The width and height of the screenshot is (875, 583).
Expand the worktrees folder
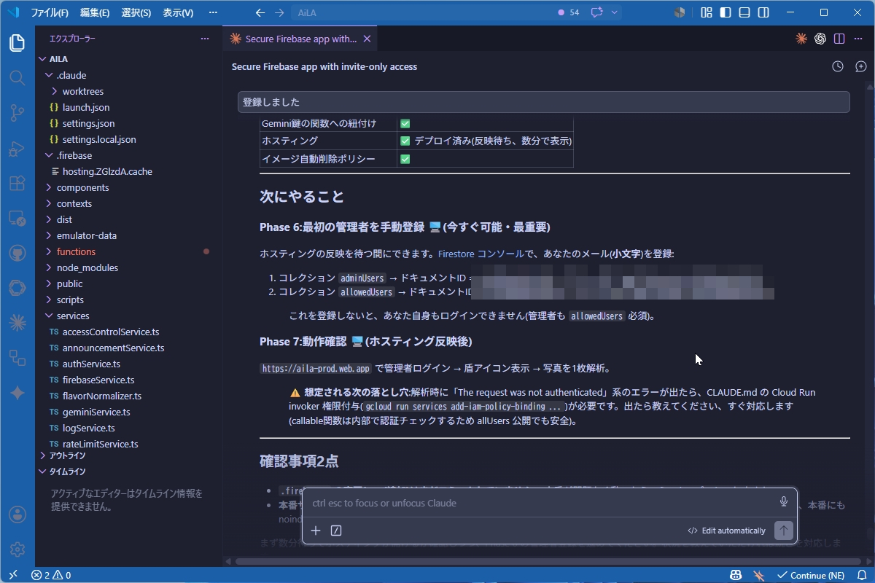point(129,91)
